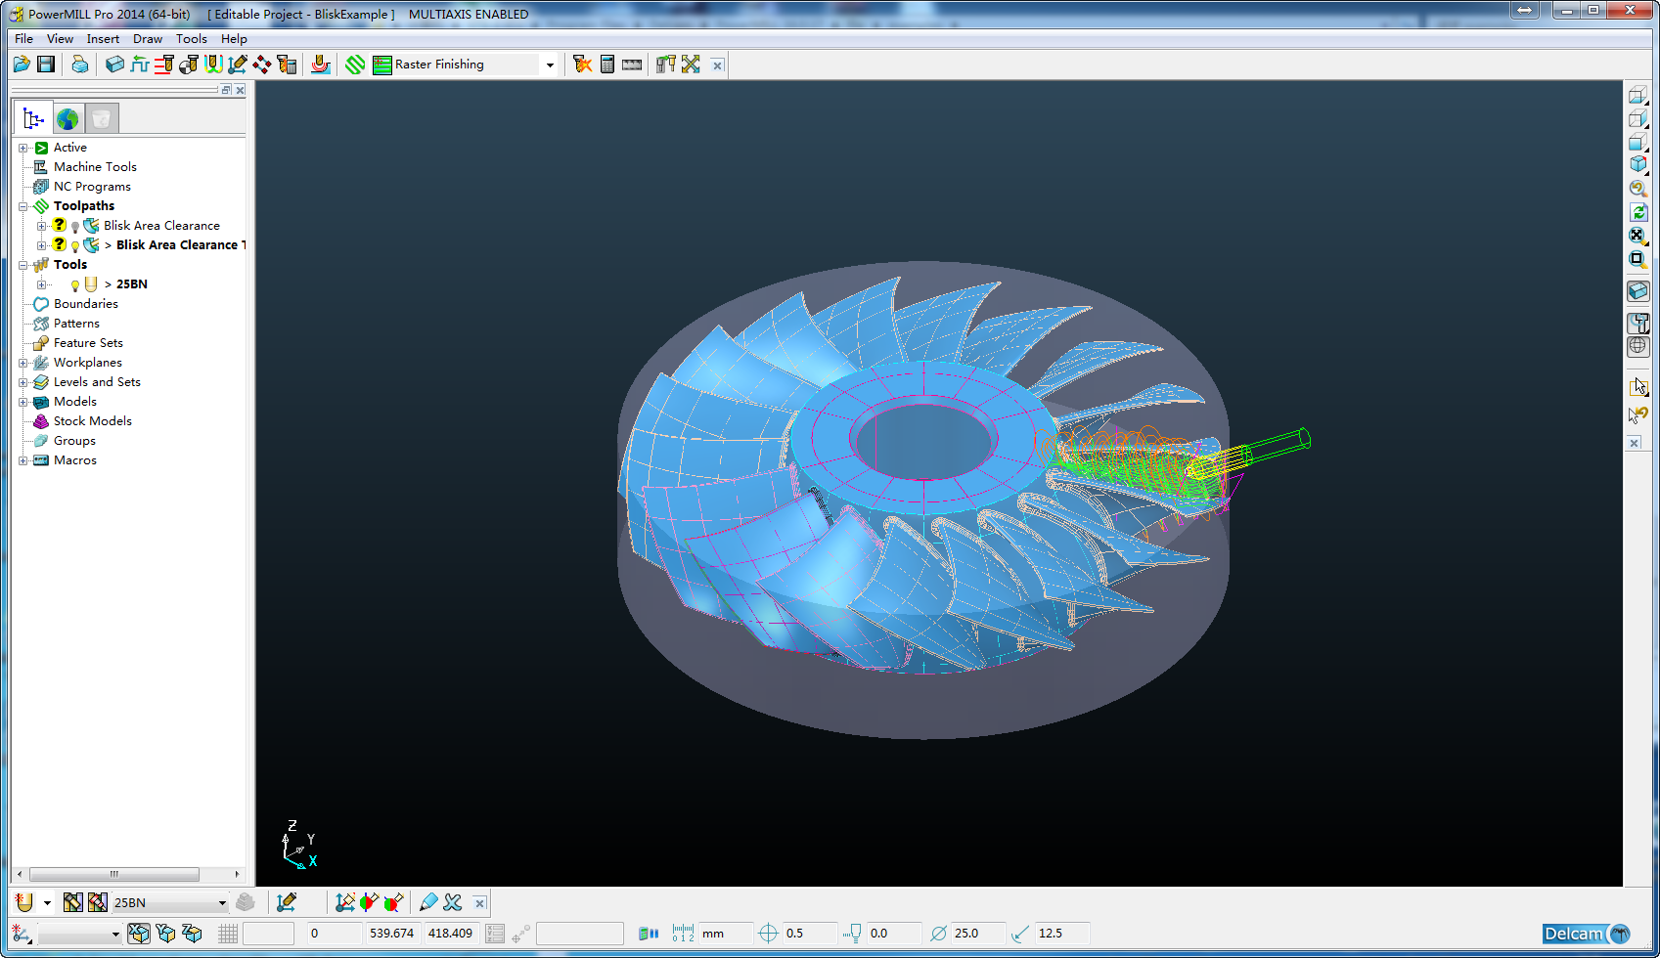Open Feeds and Speeds toolbar icon
Viewport: 1660px width, 958px height.
click(x=140, y=65)
